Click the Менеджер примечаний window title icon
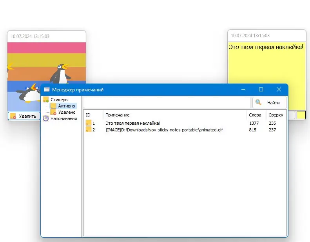The image size is (310, 242). 47,89
